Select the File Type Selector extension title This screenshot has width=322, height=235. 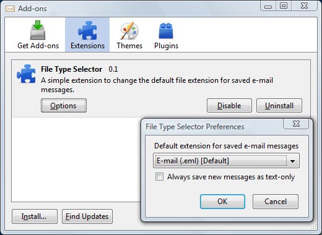point(71,69)
